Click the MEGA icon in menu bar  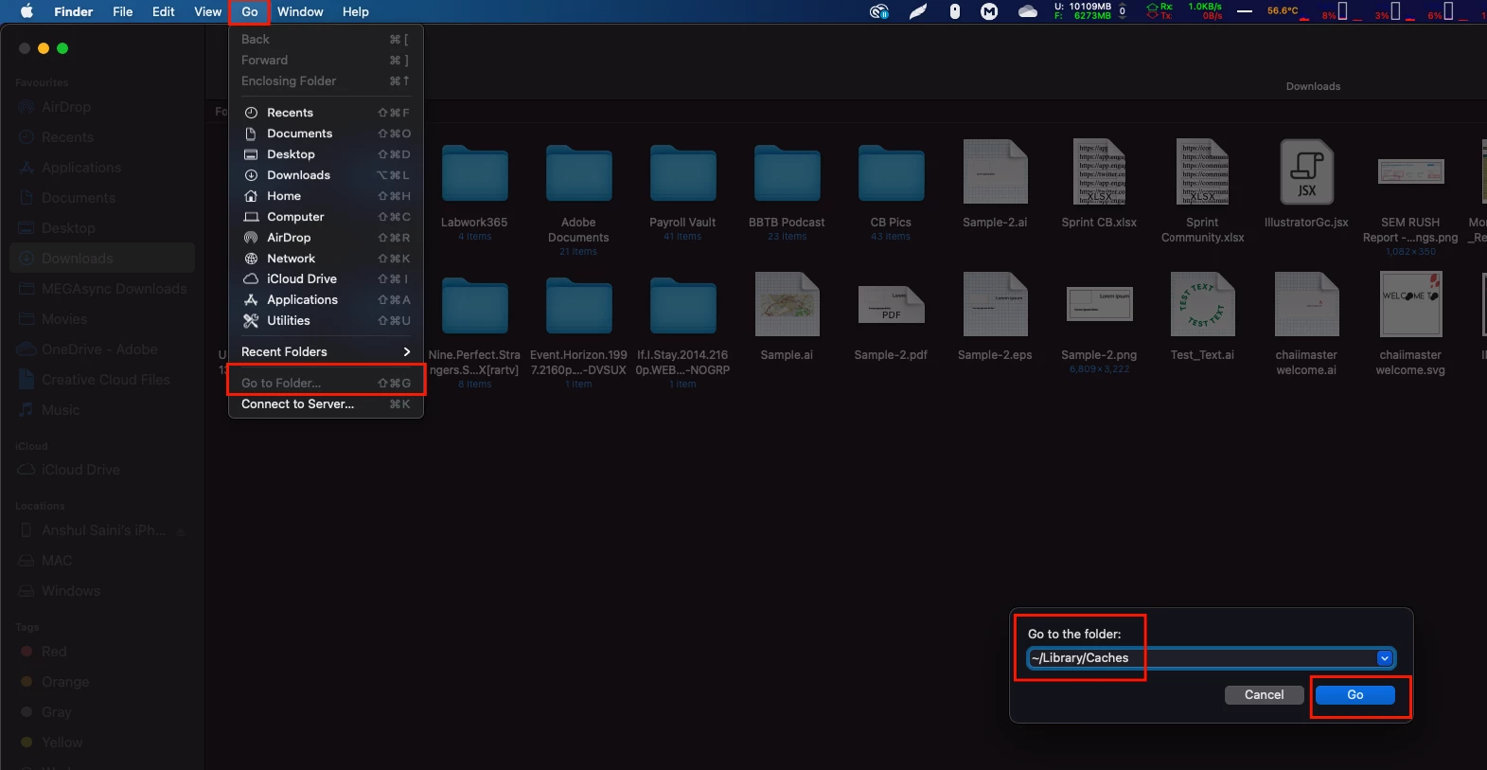[x=989, y=11]
